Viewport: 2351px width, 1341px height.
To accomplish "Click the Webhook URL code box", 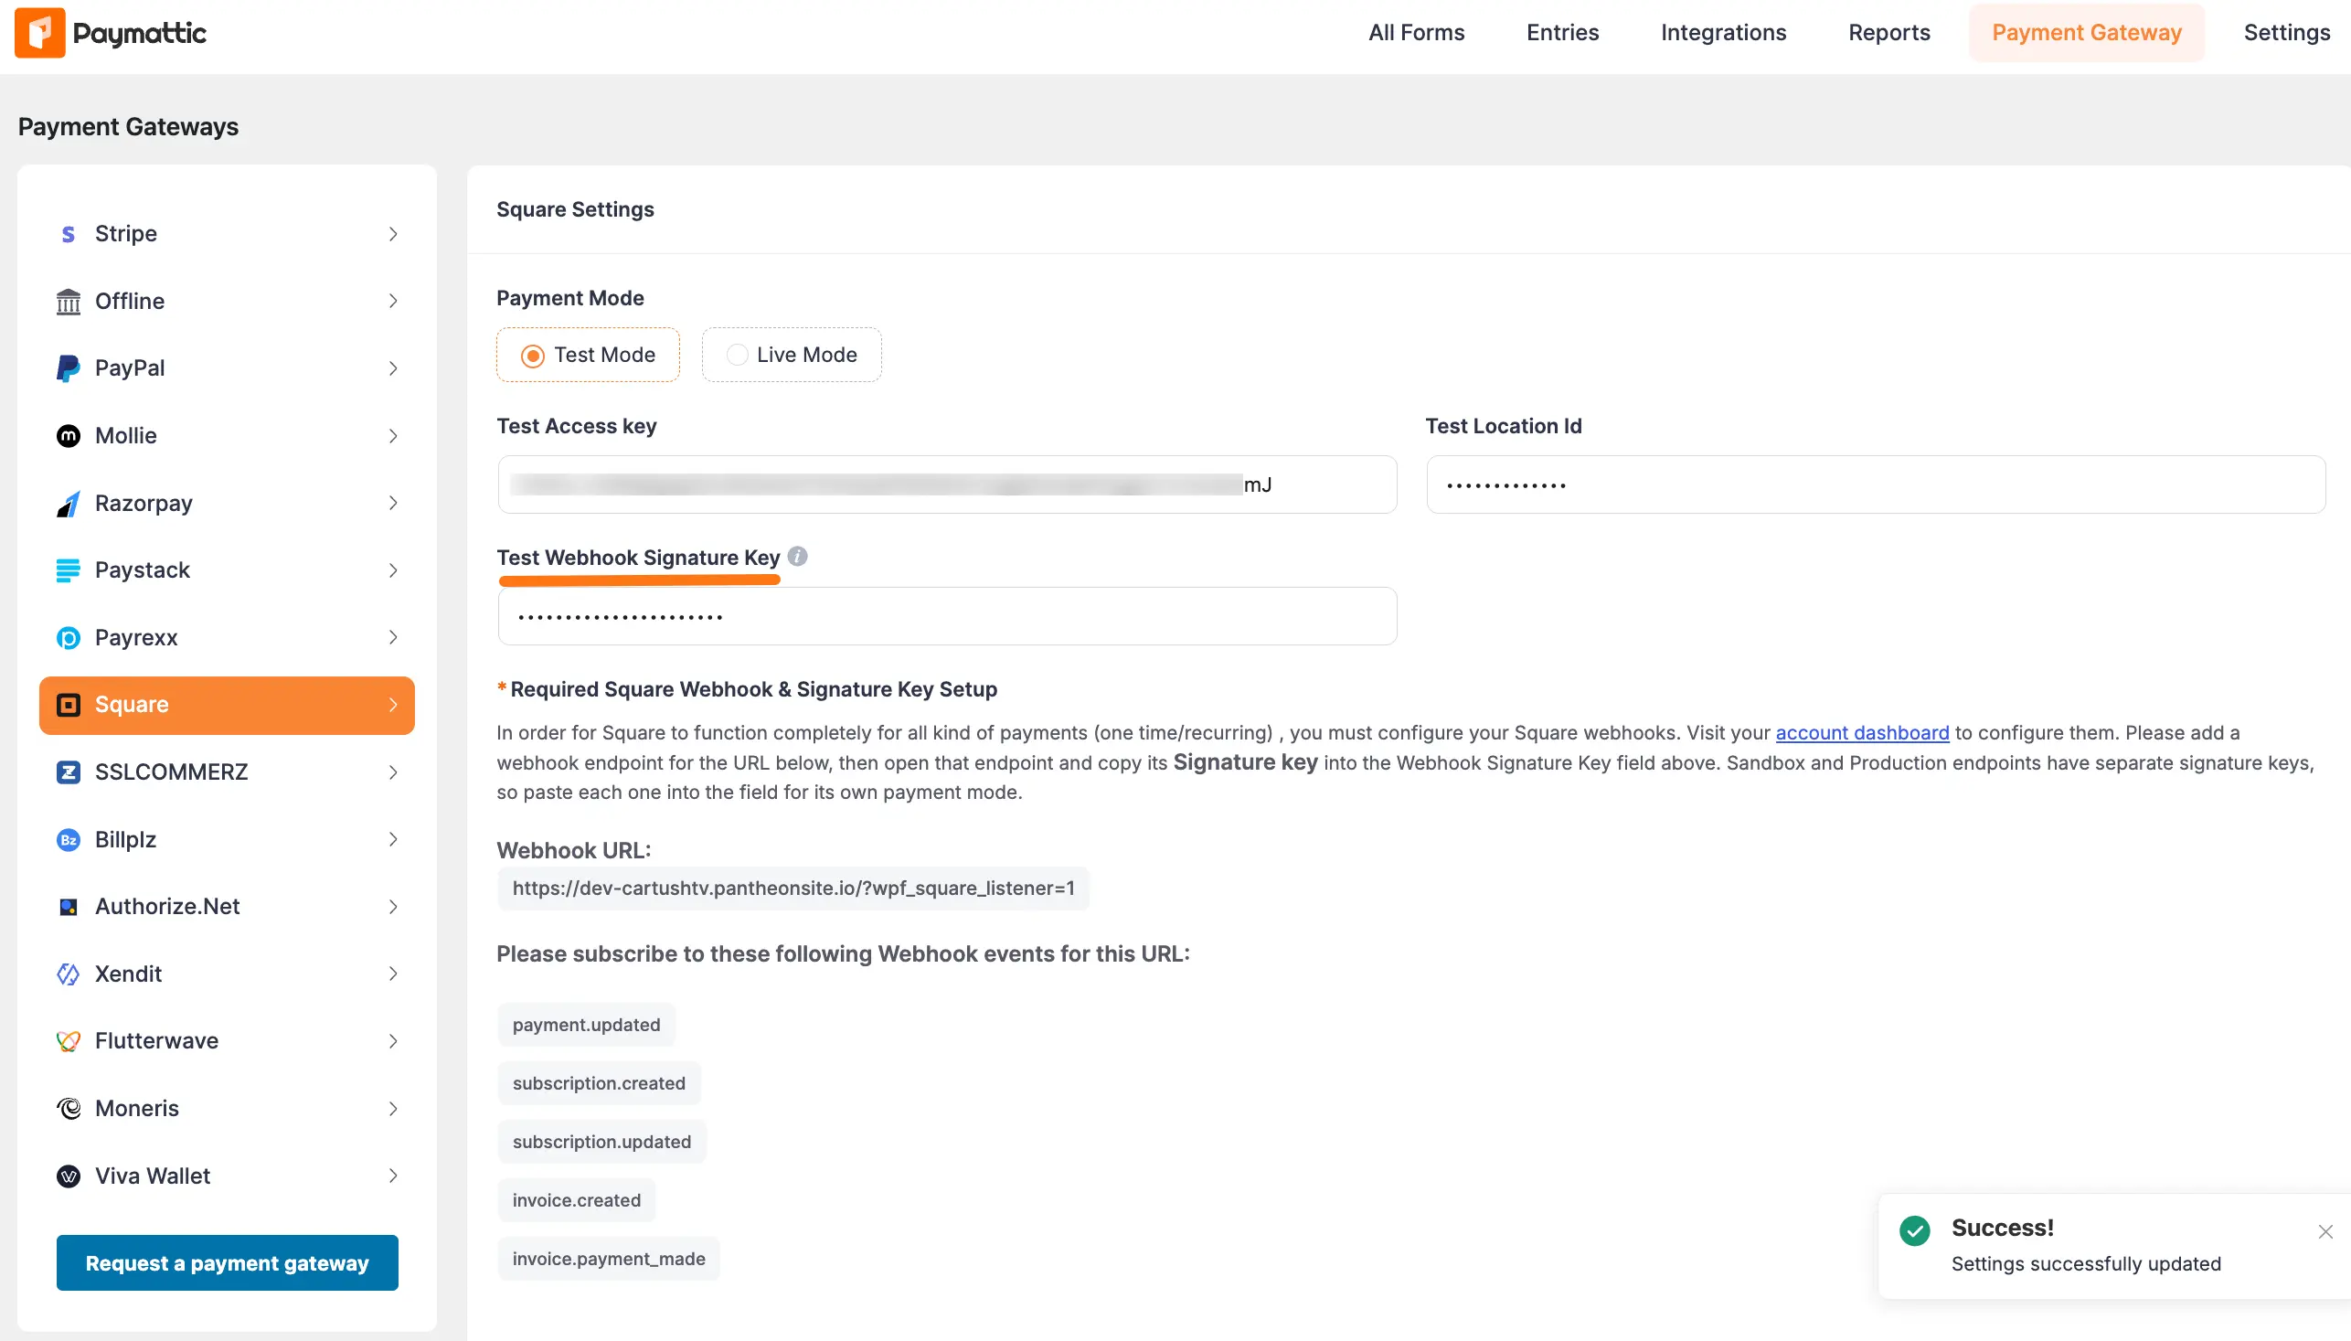I will [x=793, y=889].
